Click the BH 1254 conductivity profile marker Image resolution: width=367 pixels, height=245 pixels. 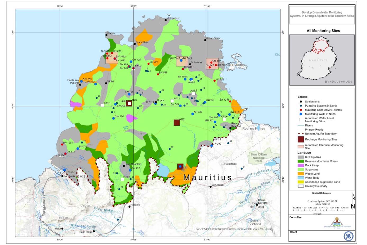pos(62,144)
